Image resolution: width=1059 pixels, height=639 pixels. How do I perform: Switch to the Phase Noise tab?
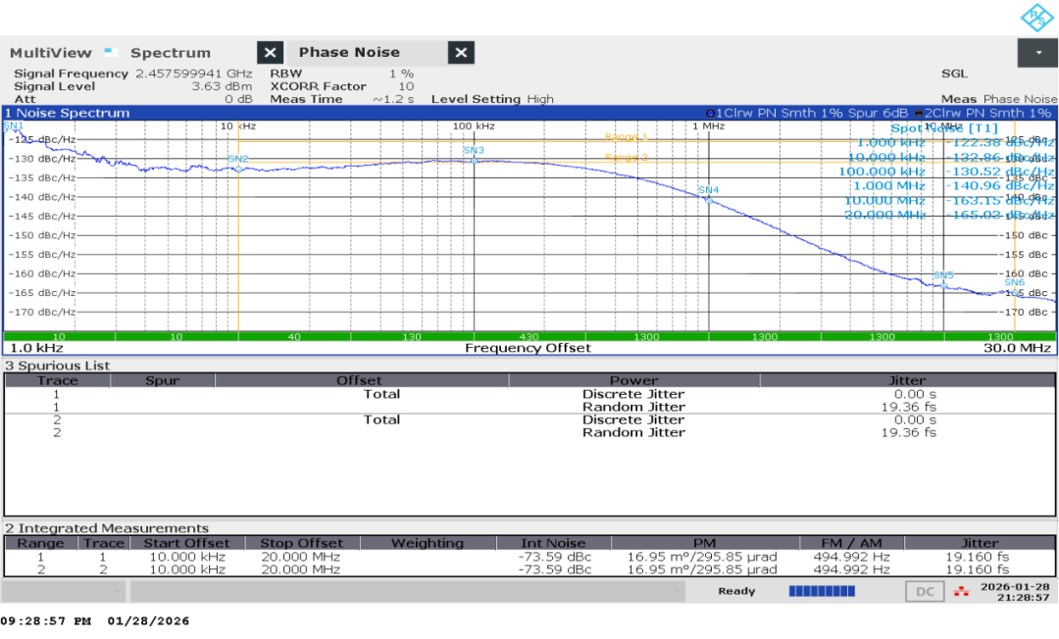(x=349, y=53)
